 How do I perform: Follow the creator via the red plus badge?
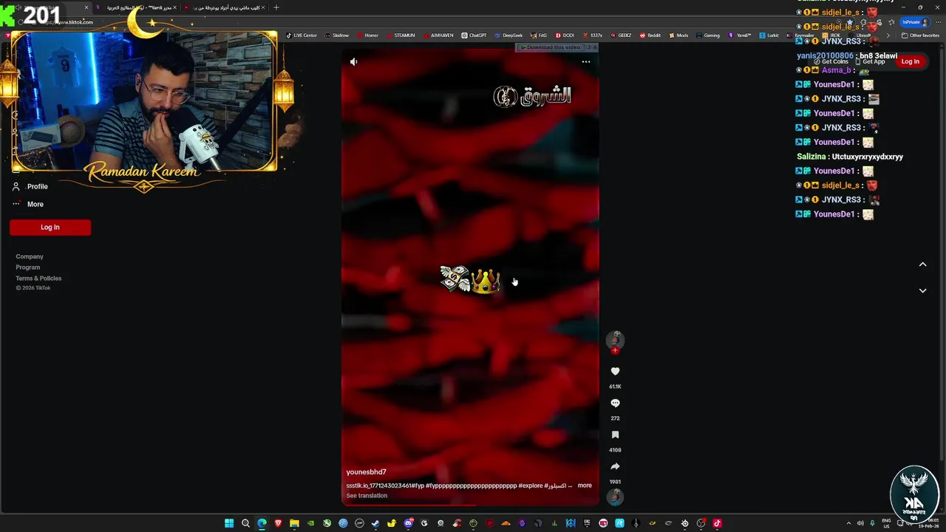tap(615, 350)
